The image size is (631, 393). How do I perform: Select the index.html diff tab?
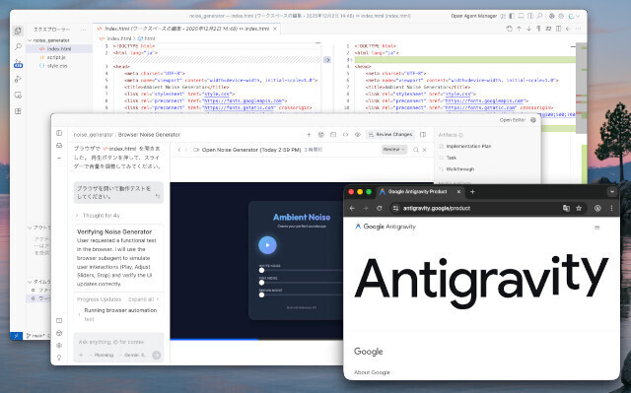tap(186, 29)
